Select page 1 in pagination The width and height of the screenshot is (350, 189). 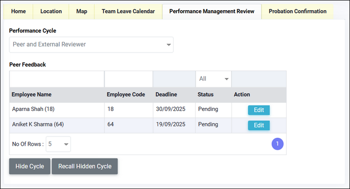(x=277, y=144)
